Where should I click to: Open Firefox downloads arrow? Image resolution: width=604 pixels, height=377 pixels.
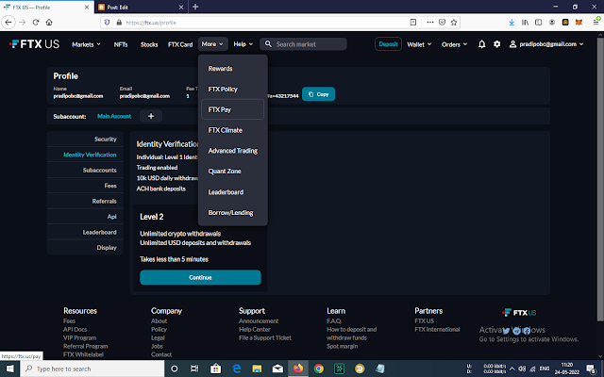[x=512, y=23]
